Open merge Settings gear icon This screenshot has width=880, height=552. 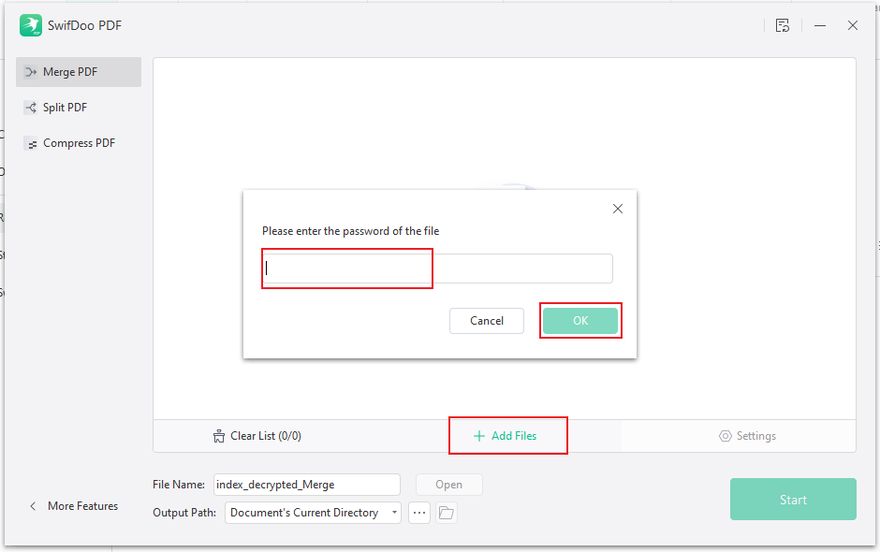tap(725, 436)
